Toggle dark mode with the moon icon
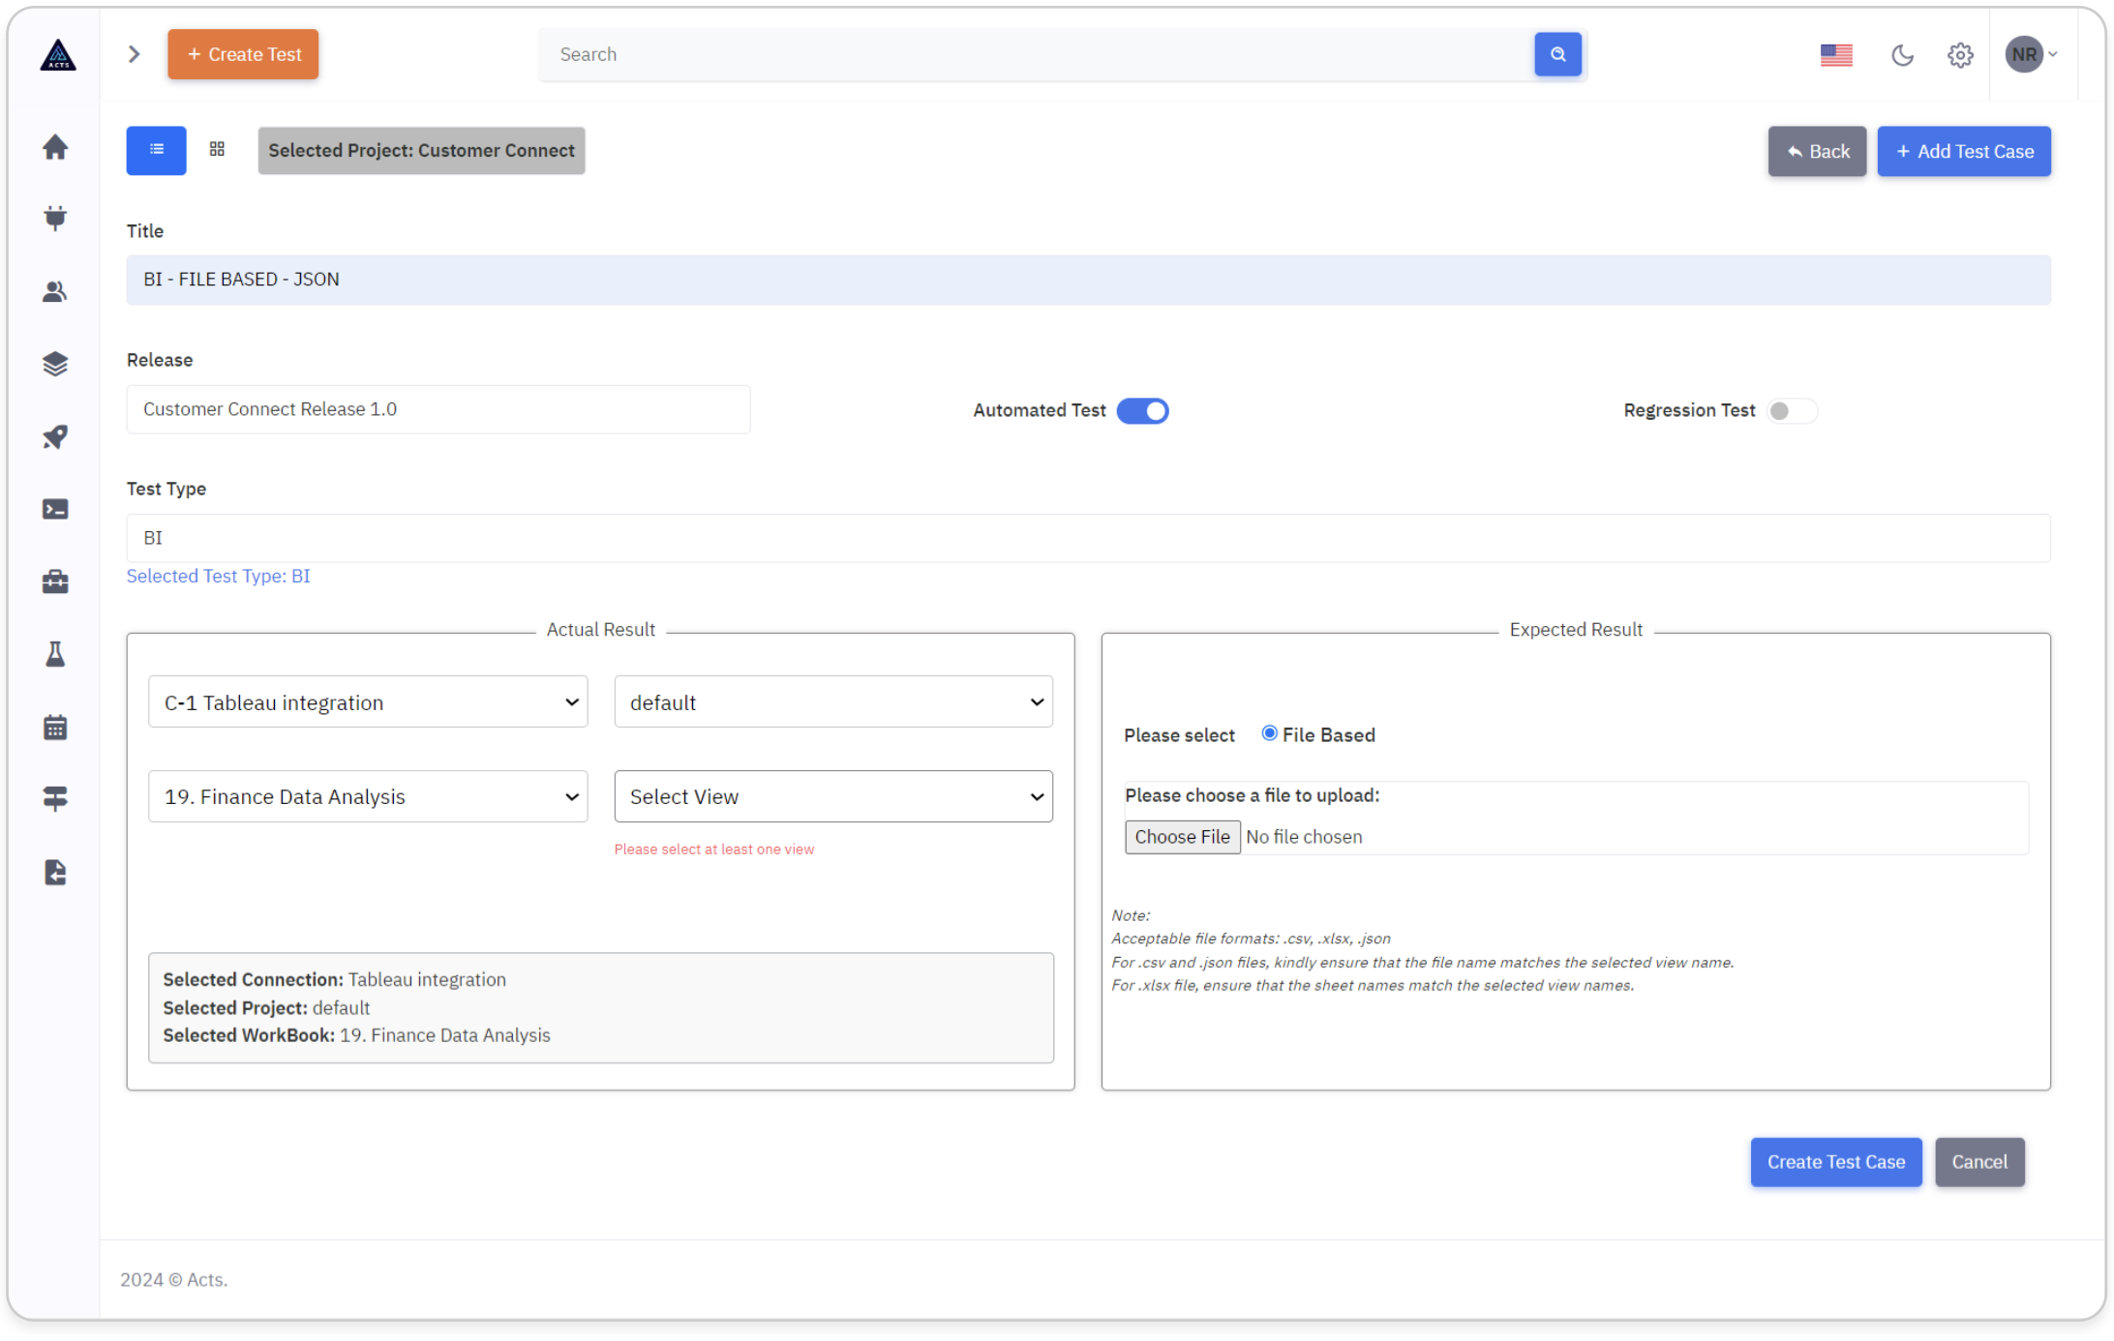The image size is (2114, 1341). [x=1902, y=55]
